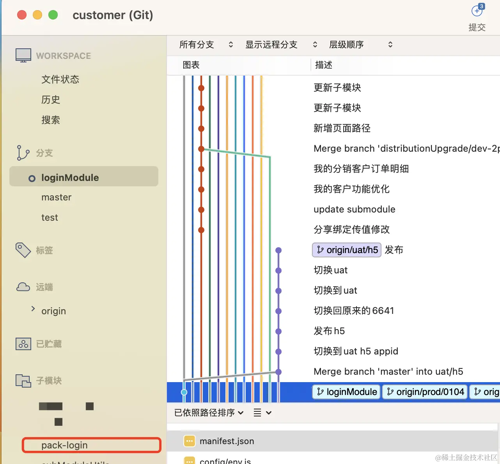
Task: Open 历史 history view
Action: click(x=51, y=100)
